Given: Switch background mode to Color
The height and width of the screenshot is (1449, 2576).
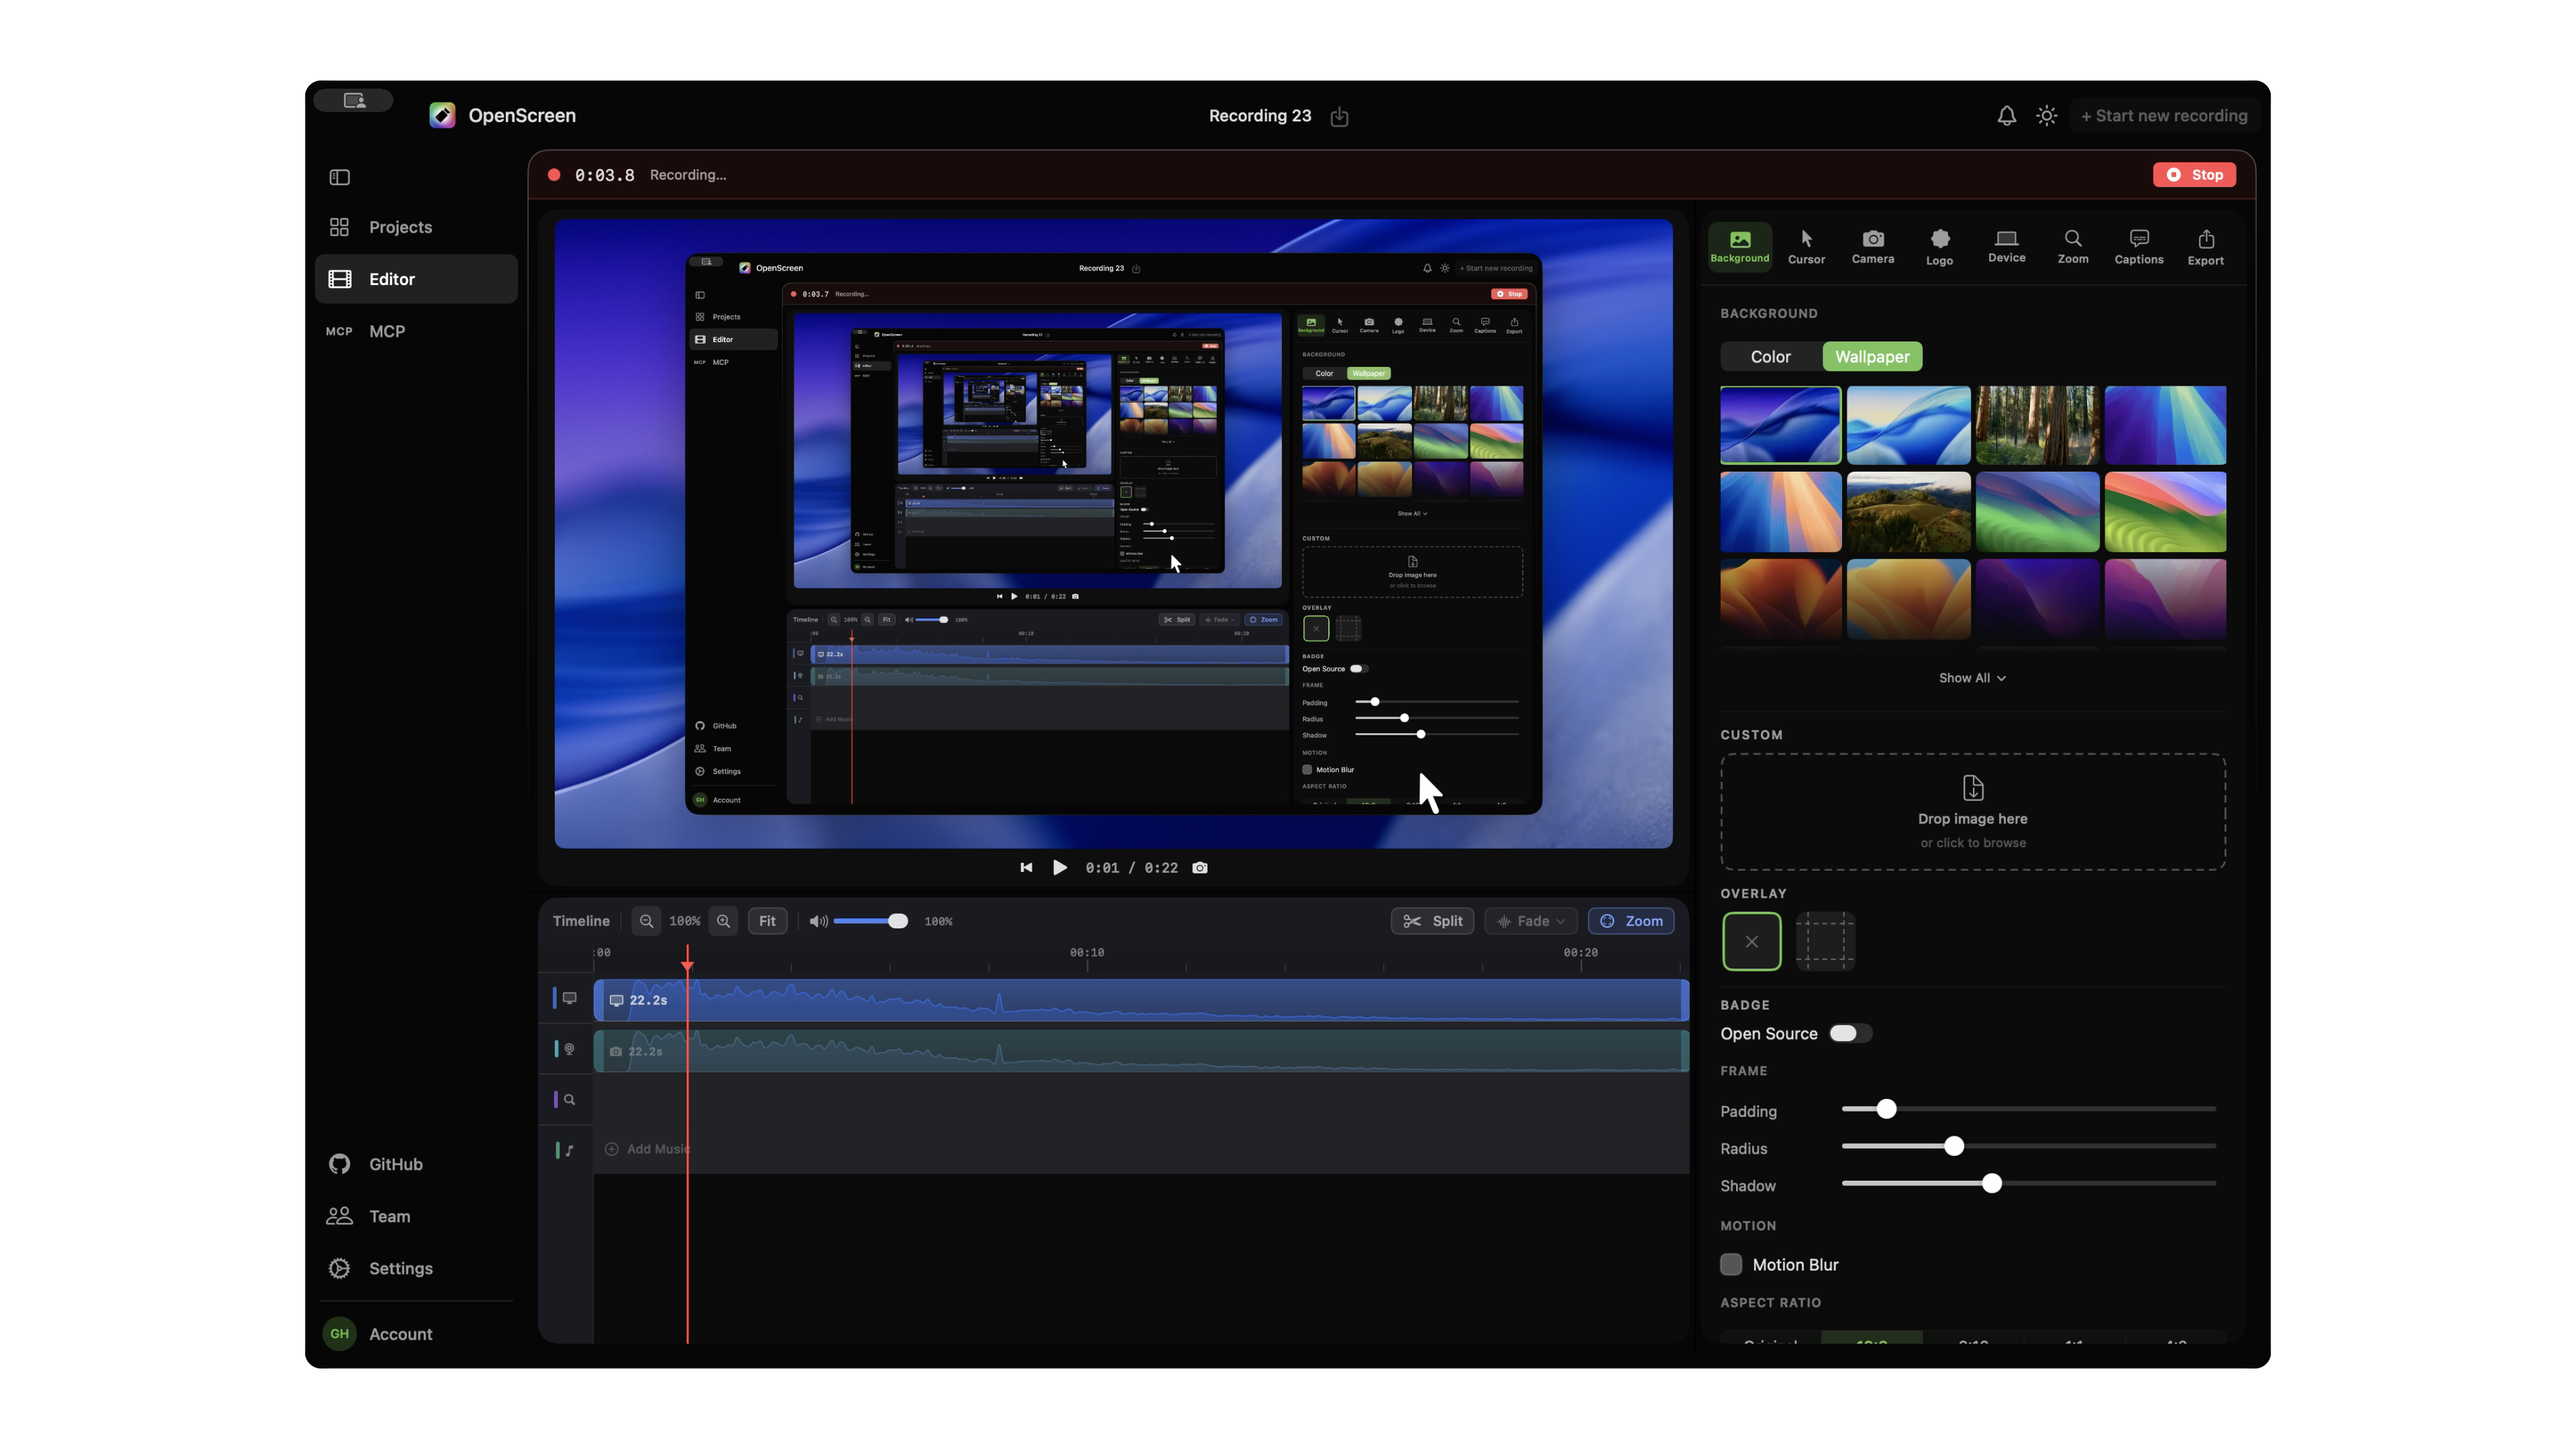Looking at the screenshot, I should (1770, 357).
